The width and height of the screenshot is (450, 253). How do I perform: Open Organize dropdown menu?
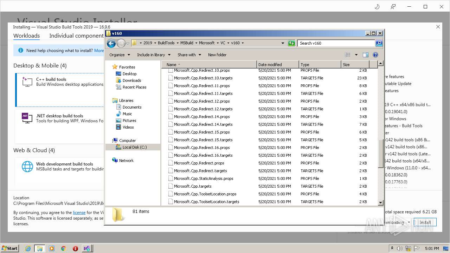120,55
